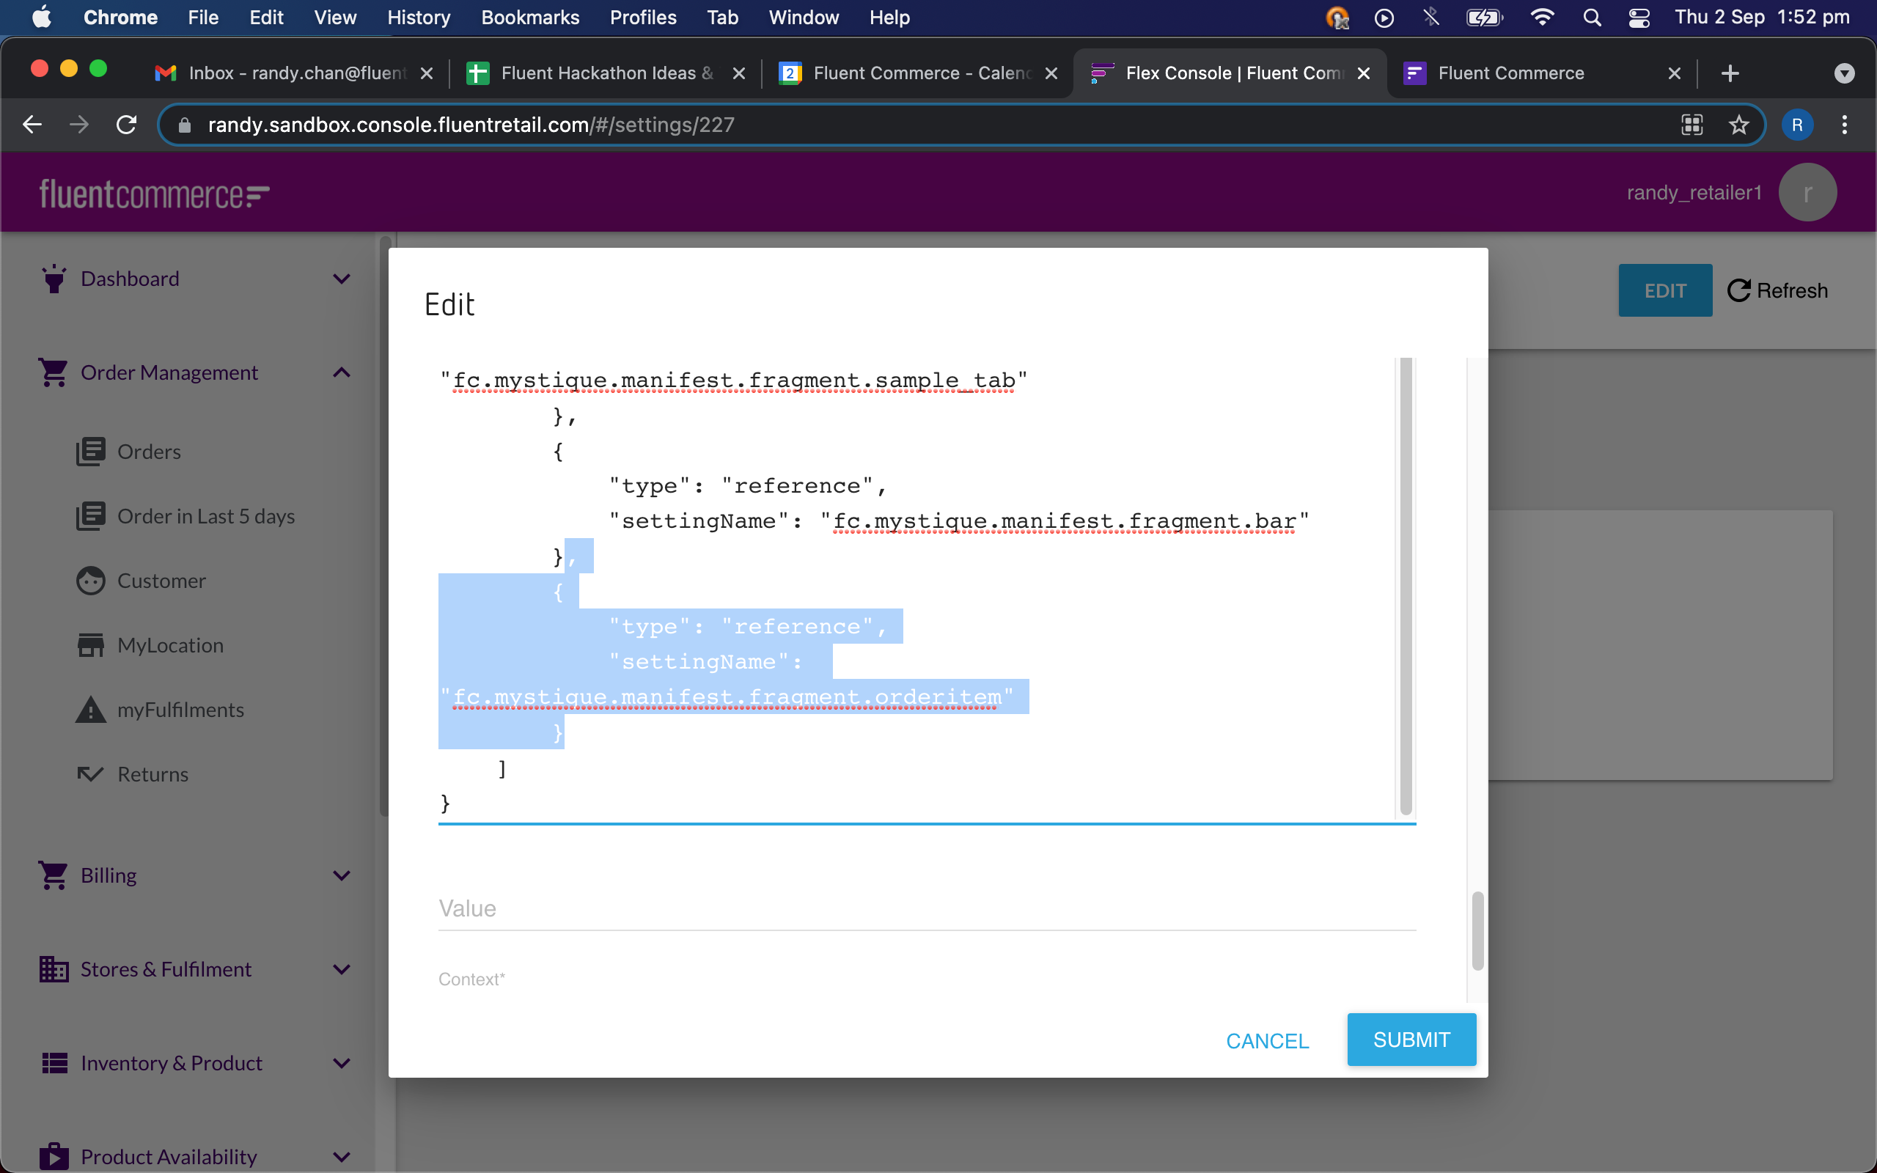
Task: Click the Dashboard icon in sidebar
Action: click(x=53, y=279)
